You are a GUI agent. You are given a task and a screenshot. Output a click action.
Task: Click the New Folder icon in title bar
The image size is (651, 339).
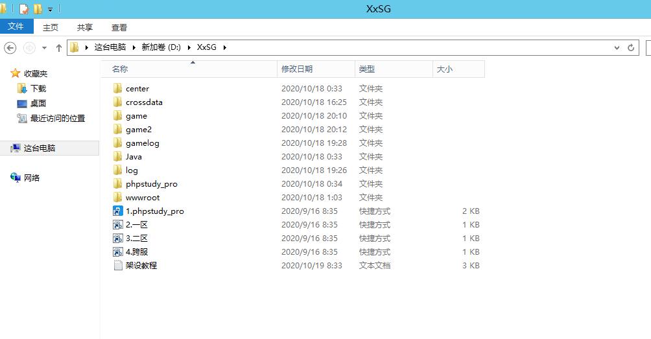[38, 9]
